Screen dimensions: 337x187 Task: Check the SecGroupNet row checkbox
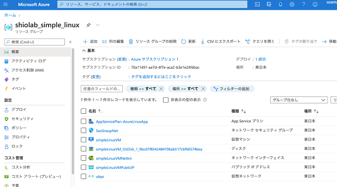tap(83, 131)
